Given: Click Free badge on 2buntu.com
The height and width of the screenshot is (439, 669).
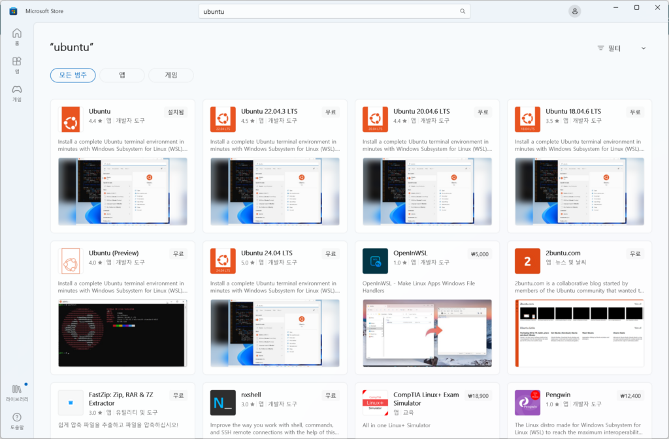Looking at the screenshot, I should tap(635, 254).
